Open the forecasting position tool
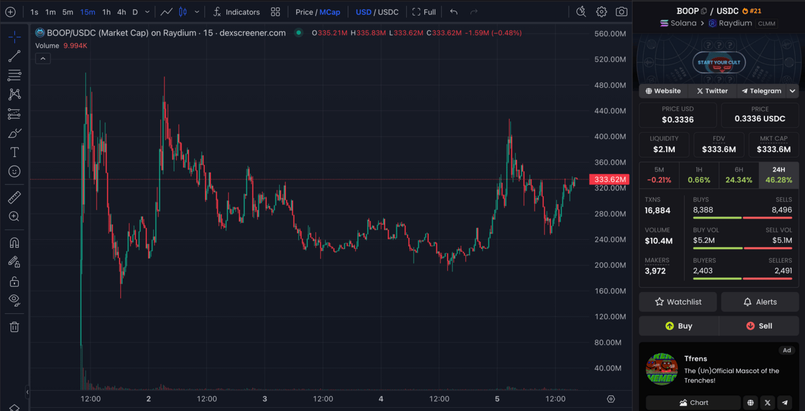The image size is (805, 411). (14, 114)
